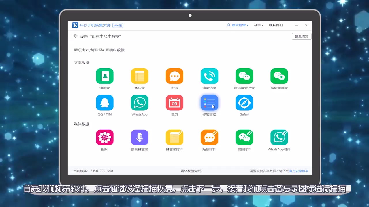Open the 通讯录 recovery icon
This screenshot has height=207, width=369.
tap(105, 76)
